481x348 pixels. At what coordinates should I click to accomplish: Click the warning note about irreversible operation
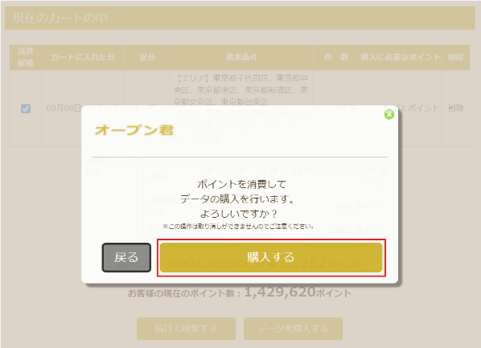(238, 227)
